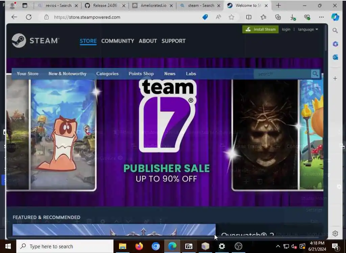This screenshot has width=346, height=253.
Task: Open Edge Settings and more menu
Action: click(321, 17)
